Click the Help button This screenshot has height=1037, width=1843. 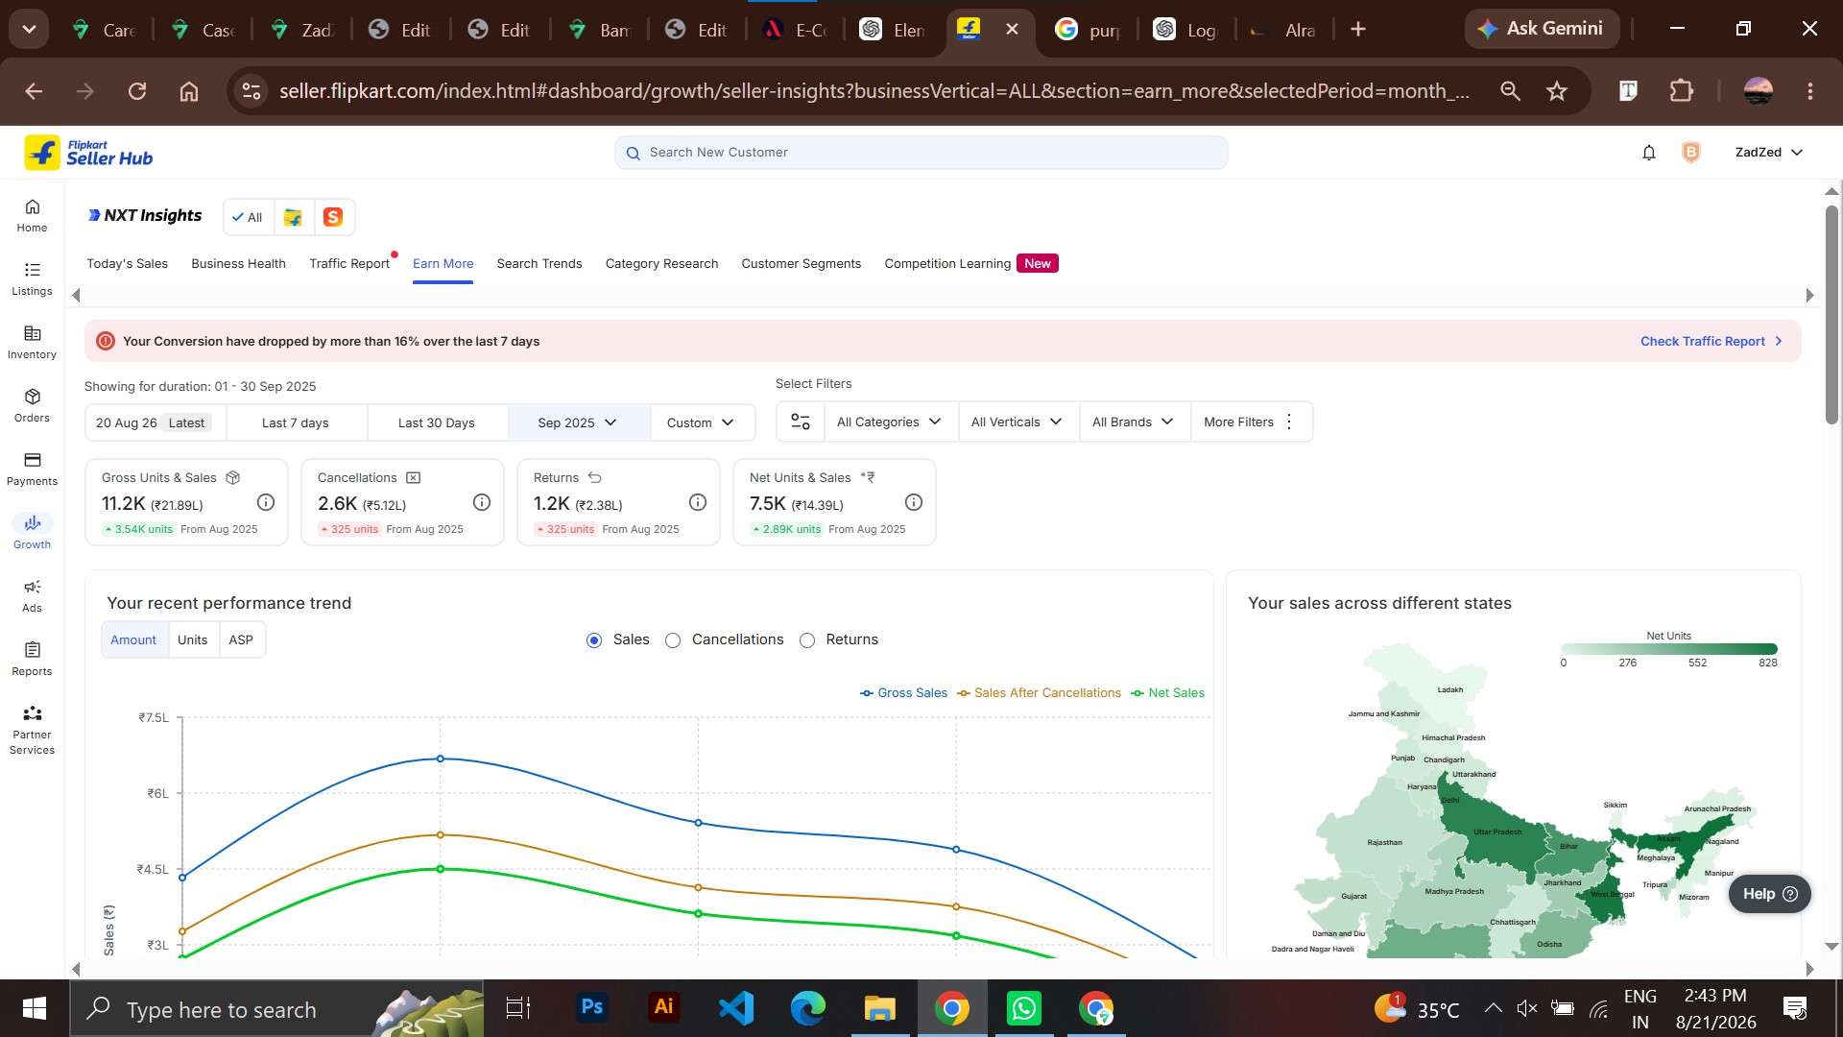click(x=1769, y=894)
